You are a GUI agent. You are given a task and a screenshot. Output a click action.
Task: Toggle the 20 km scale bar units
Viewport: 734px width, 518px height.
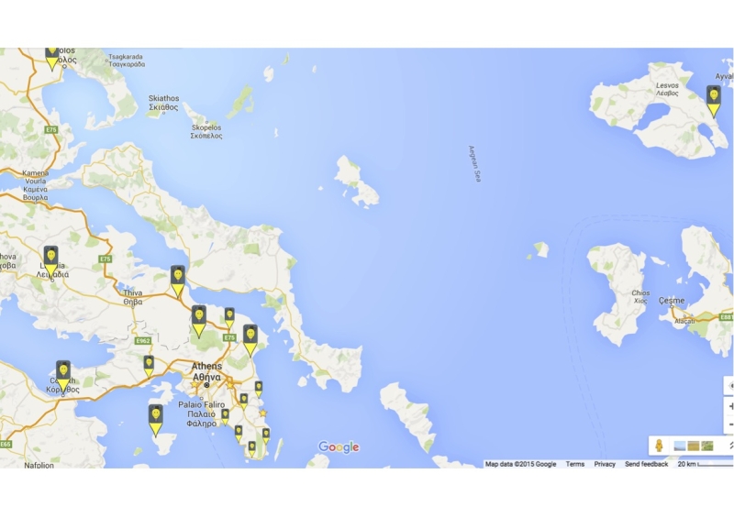click(x=705, y=464)
